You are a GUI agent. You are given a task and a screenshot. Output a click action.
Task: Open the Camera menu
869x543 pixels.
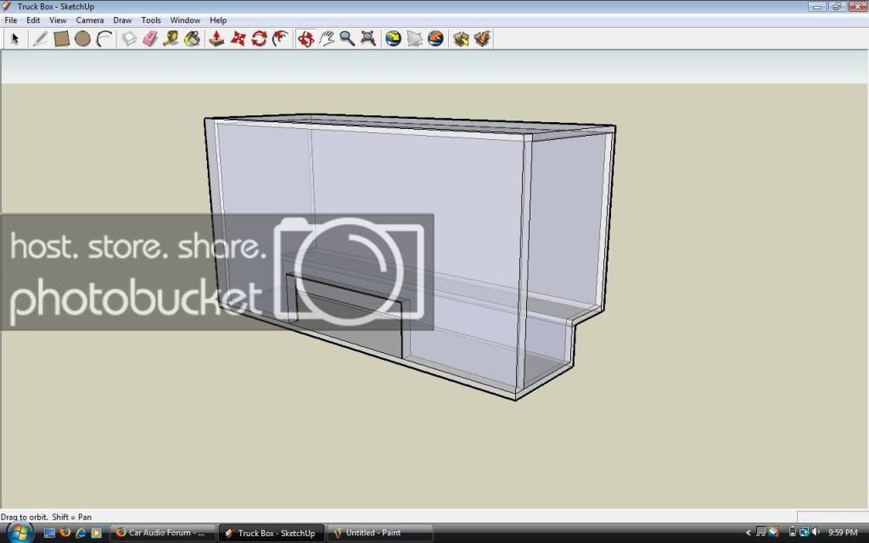click(x=90, y=20)
